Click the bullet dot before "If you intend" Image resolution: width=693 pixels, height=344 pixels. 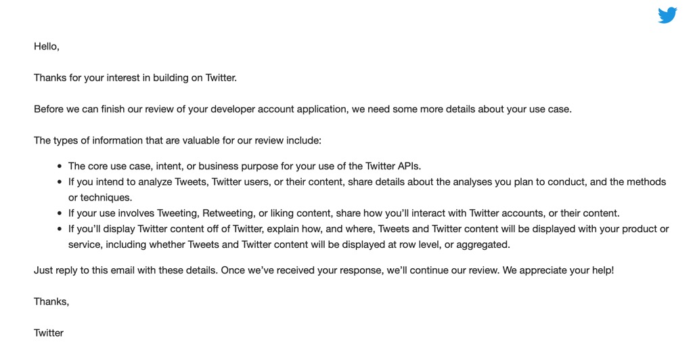point(60,182)
